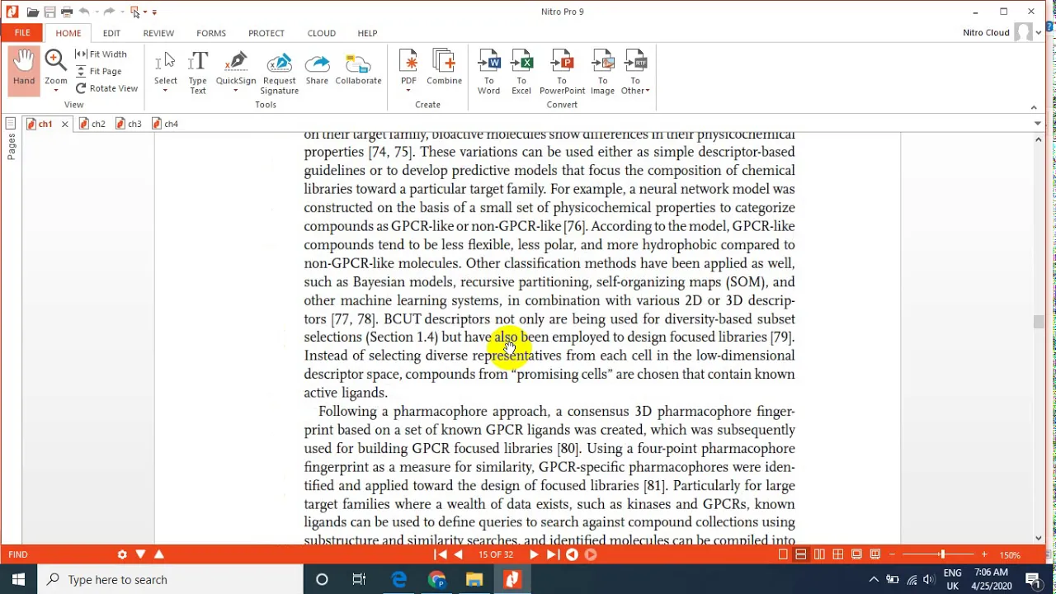Screen dimensions: 1056x594
Task: Click Fit Page in the View group
Action: click(99, 71)
